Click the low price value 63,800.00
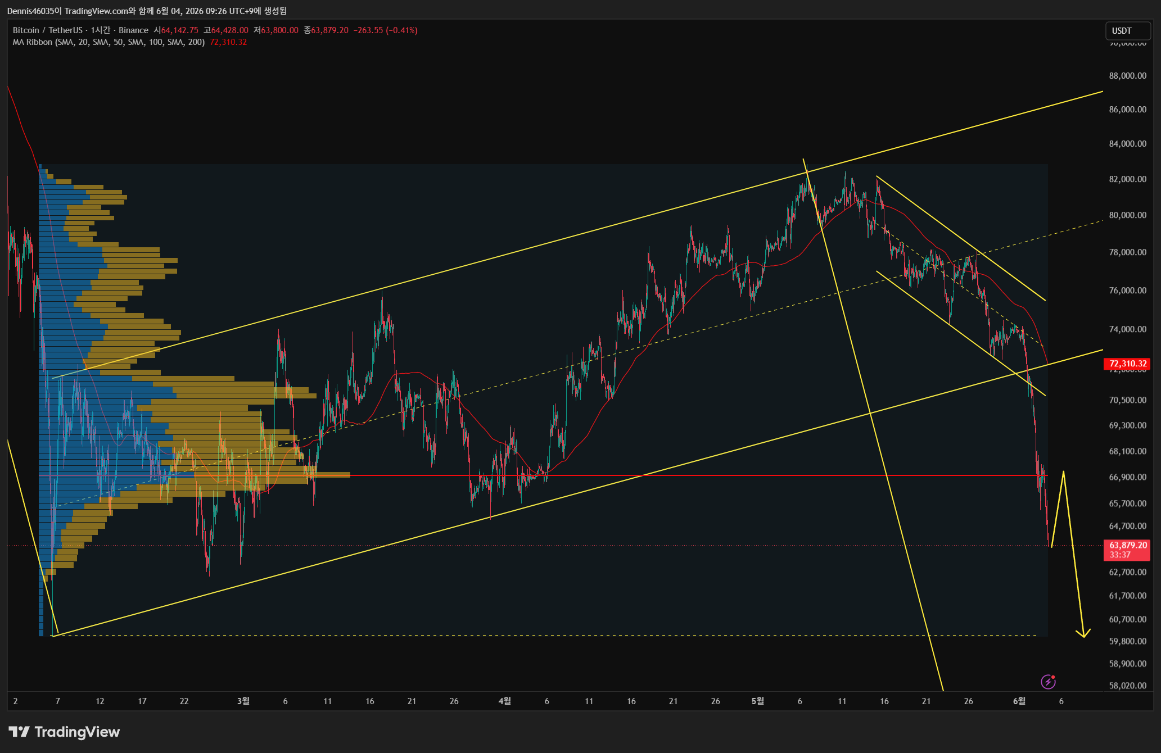Image resolution: width=1161 pixels, height=753 pixels. tap(279, 30)
